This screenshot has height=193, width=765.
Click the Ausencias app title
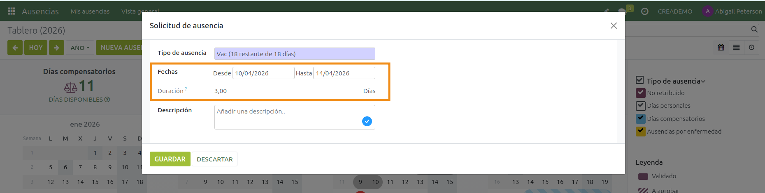40,11
